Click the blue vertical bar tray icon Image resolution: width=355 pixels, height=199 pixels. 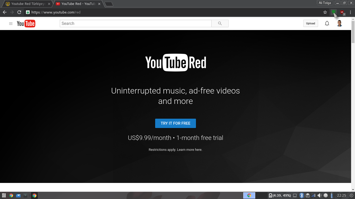pos(332,195)
